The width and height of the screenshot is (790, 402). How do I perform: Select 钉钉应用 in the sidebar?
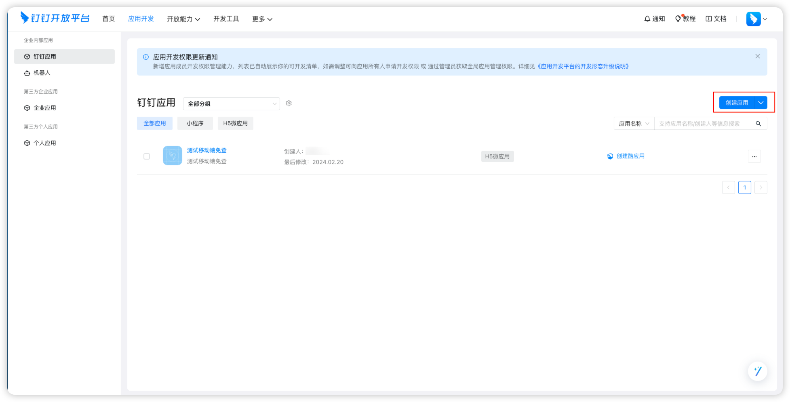[x=64, y=57]
